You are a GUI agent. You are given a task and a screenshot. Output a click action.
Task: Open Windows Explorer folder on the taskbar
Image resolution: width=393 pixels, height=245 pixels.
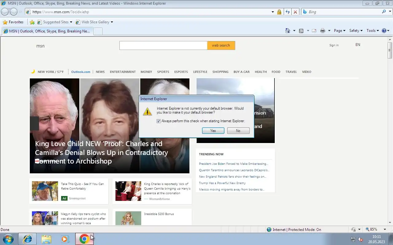tap(46, 239)
